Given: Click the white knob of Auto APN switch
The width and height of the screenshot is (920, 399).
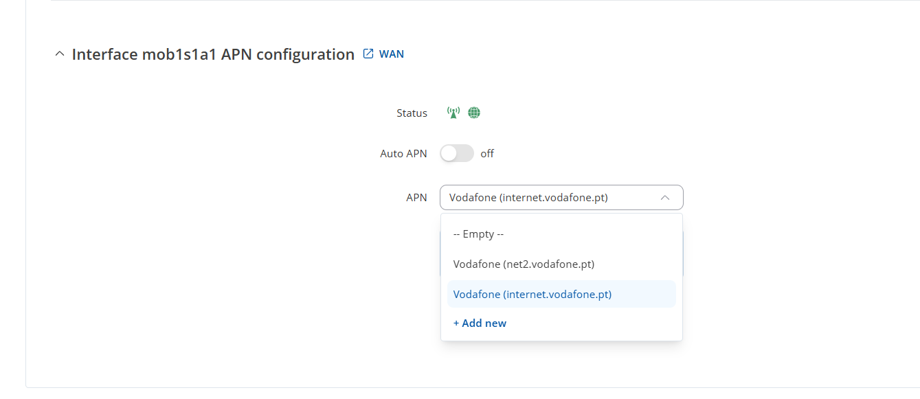Looking at the screenshot, I should tap(449, 153).
